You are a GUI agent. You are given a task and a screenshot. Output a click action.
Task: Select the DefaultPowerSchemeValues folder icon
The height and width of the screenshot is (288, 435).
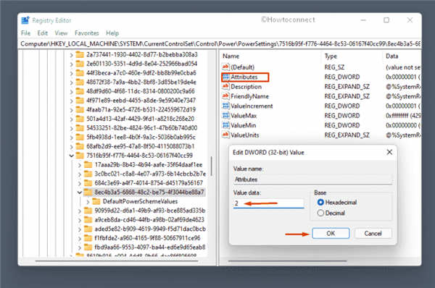96,201
